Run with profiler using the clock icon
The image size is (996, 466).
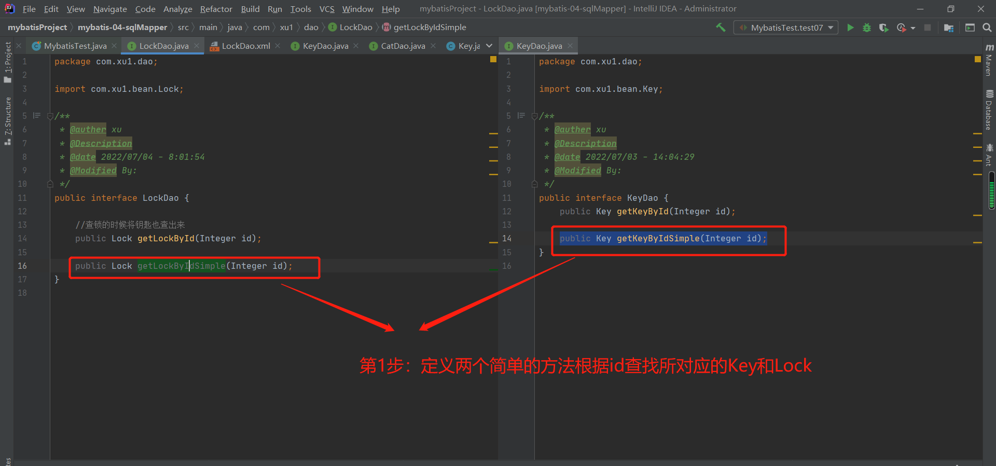point(902,28)
